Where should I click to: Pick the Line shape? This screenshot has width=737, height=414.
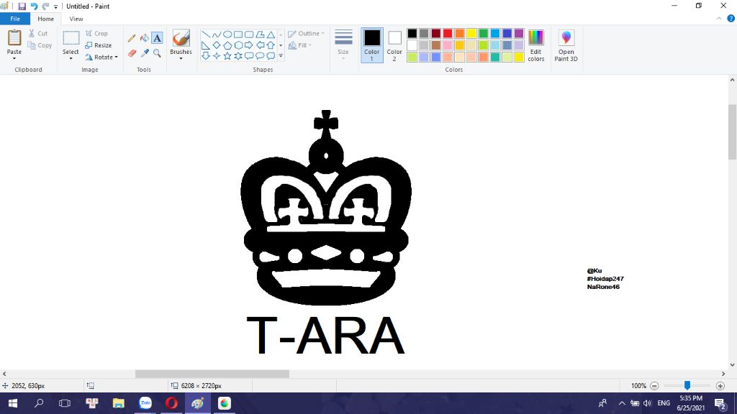(x=206, y=34)
